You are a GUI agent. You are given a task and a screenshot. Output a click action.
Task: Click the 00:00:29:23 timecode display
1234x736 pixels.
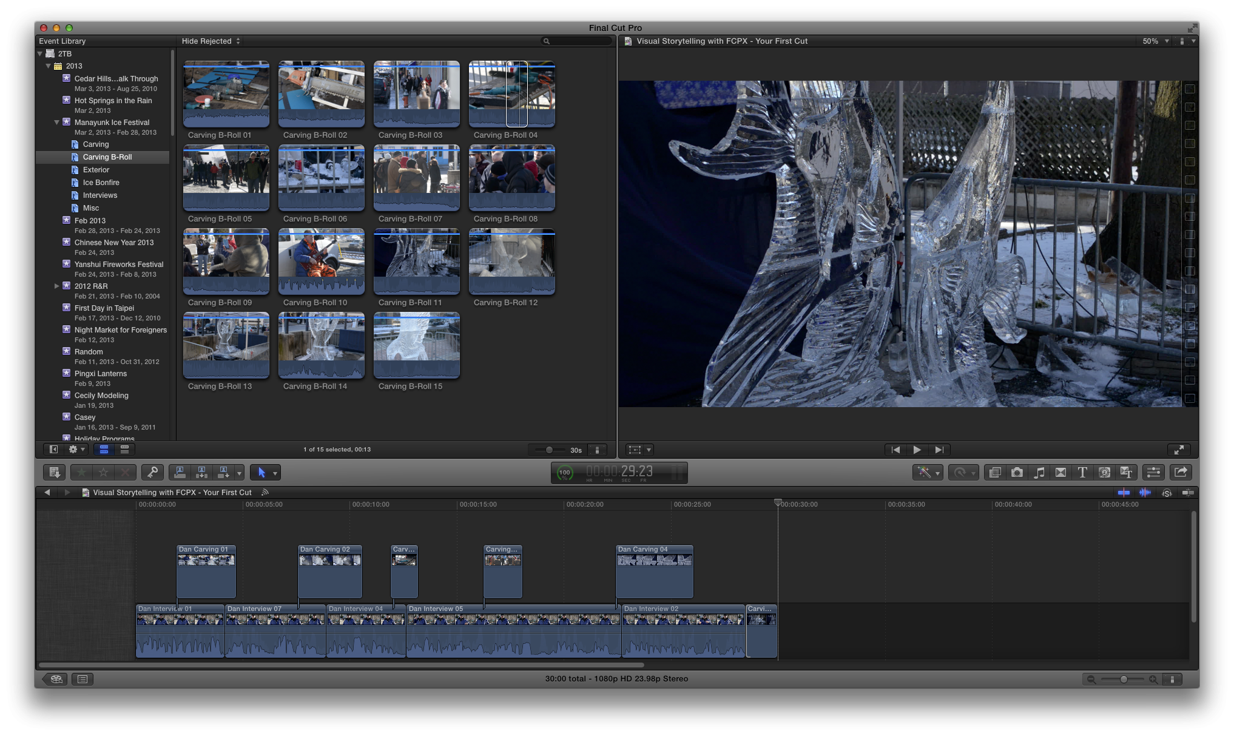point(619,471)
